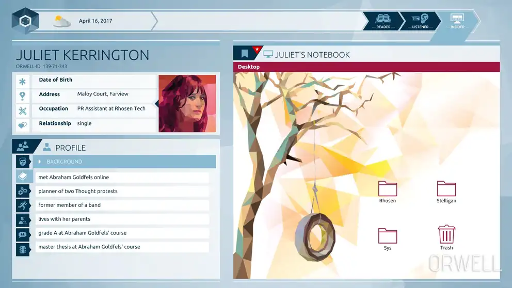The height and width of the screenshot is (288, 512).
Task: Open the Rhosen folder on desktop
Action: pyautogui.click(x=388, y=191)
